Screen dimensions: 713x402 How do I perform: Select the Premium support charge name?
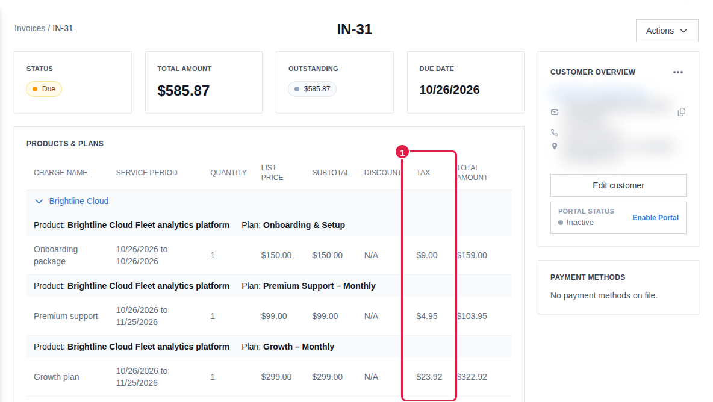pyautogui.click(x=66, y=316)
